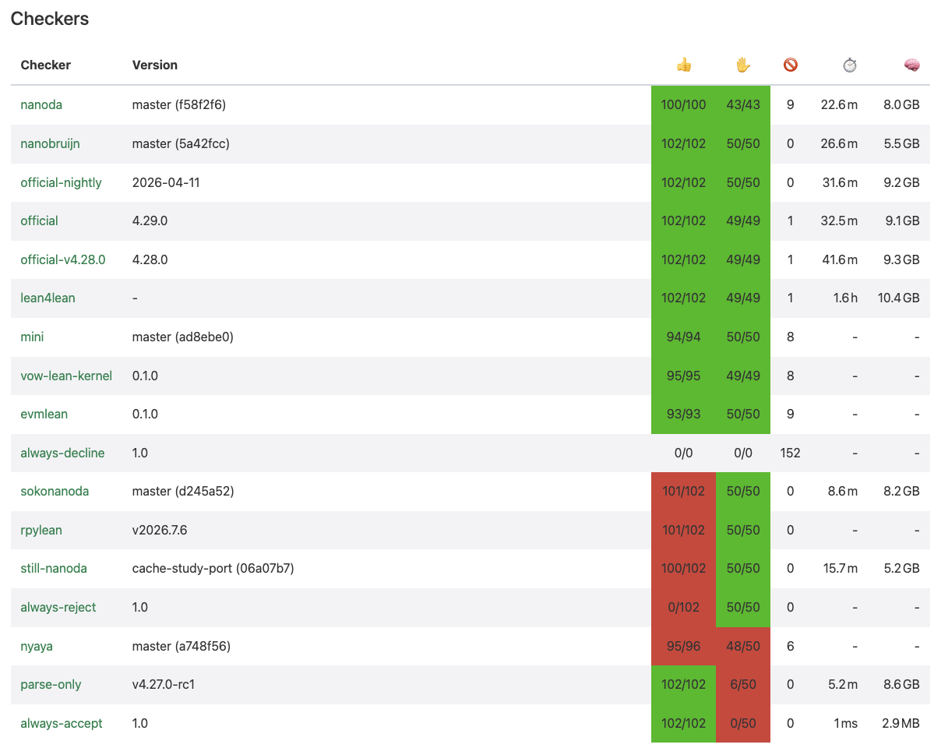Screen dimensions: 941x748
Task: Select version text master (ad8ebe0)
Action: (183, 337)
